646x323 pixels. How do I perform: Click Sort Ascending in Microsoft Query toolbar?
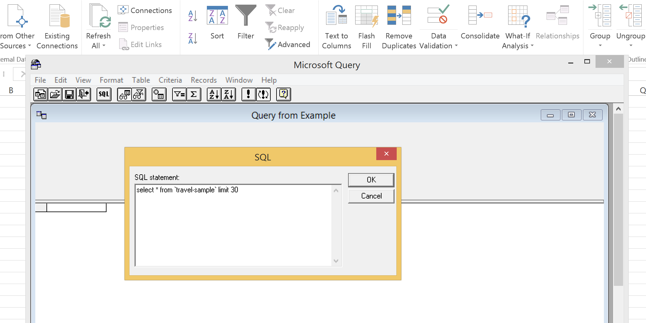click(x=214, y=94)
